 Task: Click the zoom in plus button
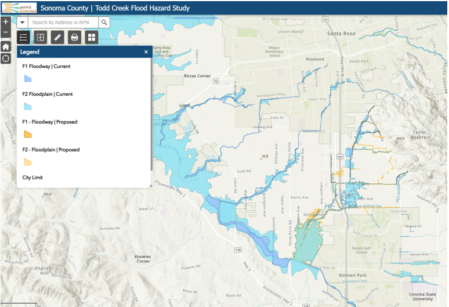click(6, 21)
